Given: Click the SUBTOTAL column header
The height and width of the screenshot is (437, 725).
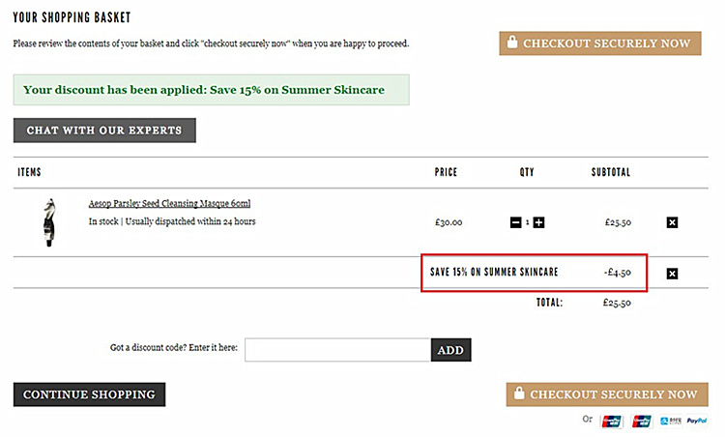Looking at the screenshot, I should click(x=611, y=172).
